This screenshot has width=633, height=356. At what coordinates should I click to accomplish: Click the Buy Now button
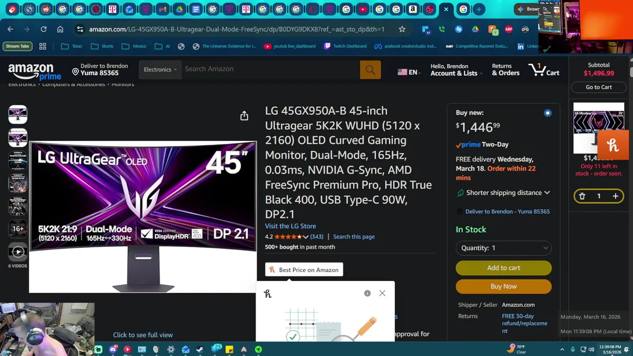(503, 286)
